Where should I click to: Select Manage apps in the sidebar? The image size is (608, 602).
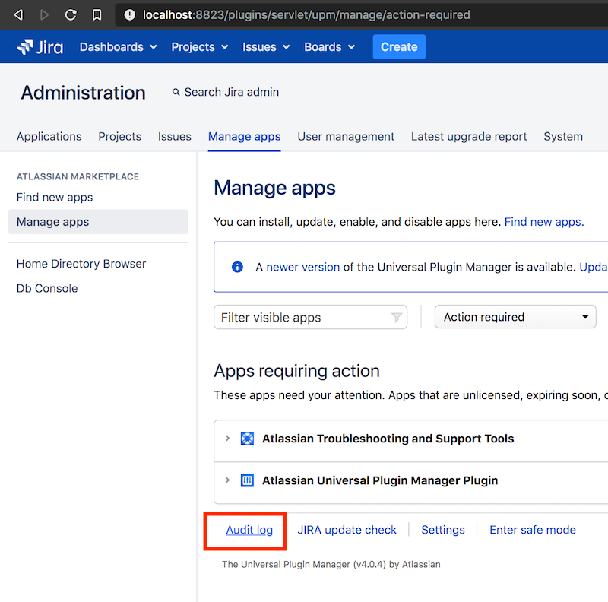[98, 222]
